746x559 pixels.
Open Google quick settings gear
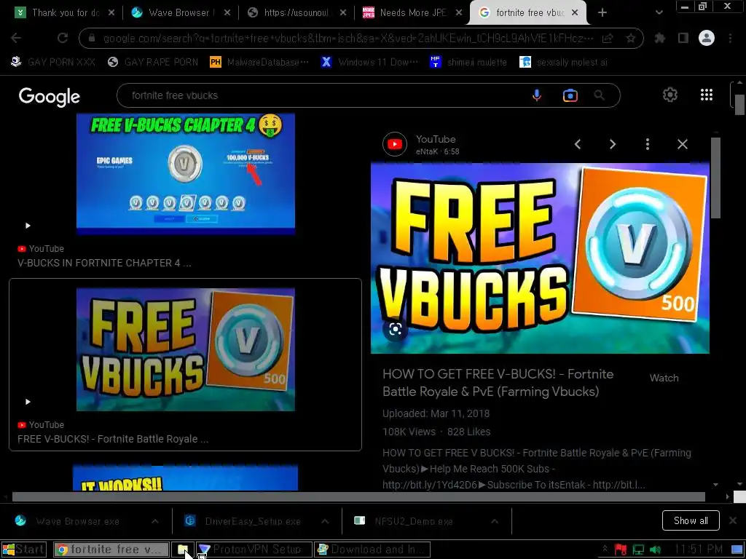[670, 95]
